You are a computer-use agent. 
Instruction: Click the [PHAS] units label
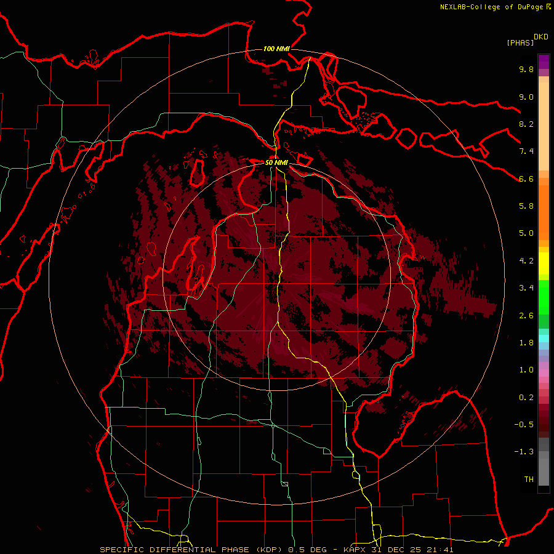(x=520, y=43)
